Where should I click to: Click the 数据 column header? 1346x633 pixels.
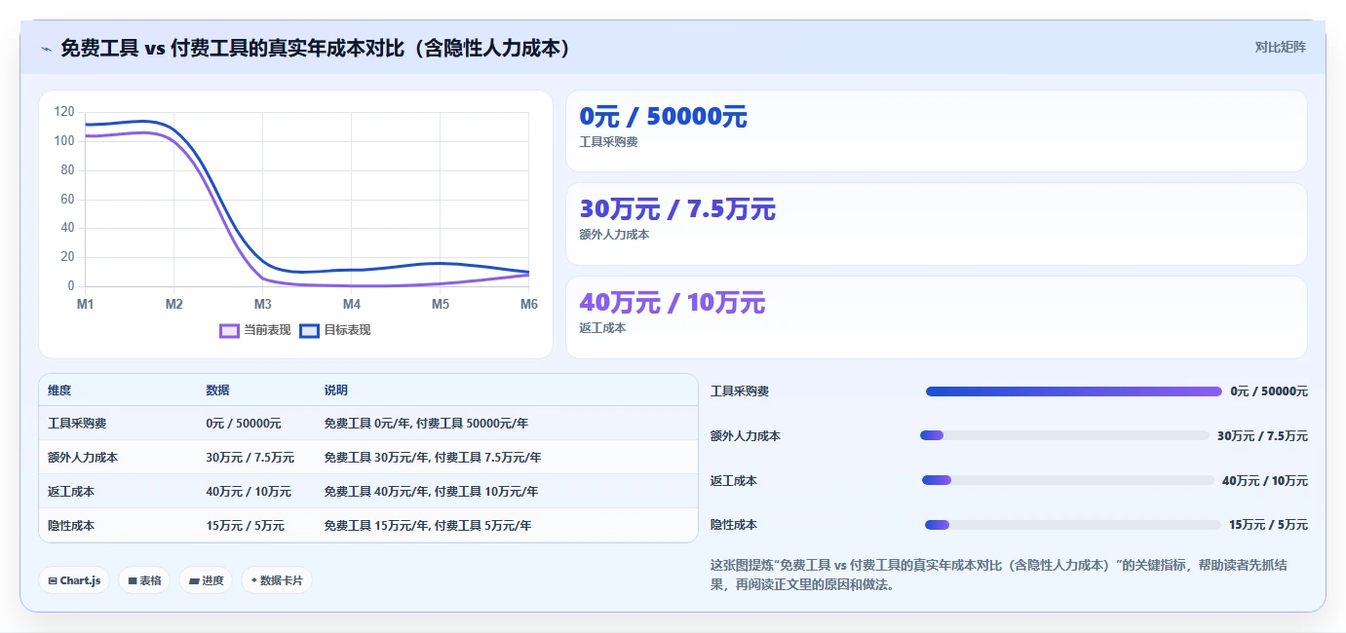217,391
